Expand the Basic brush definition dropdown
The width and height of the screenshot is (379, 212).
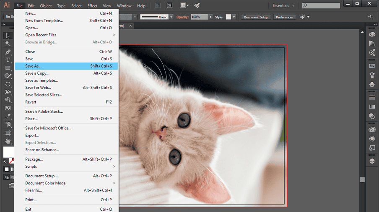pyautogui.click(x=171, y=17)
